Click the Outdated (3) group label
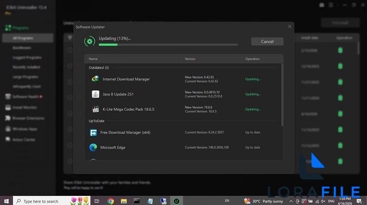 coord(99,67)
